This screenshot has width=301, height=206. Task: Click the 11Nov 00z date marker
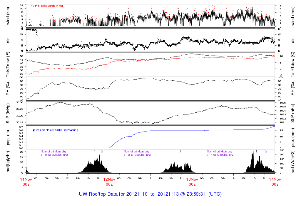click(26, 181)
